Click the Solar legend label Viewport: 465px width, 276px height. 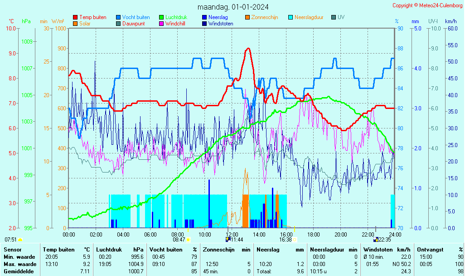(x=85, y=24)
